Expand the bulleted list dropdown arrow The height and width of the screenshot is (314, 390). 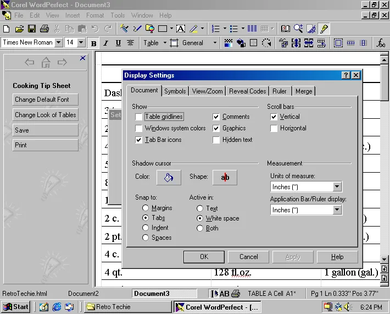(243, 29)
